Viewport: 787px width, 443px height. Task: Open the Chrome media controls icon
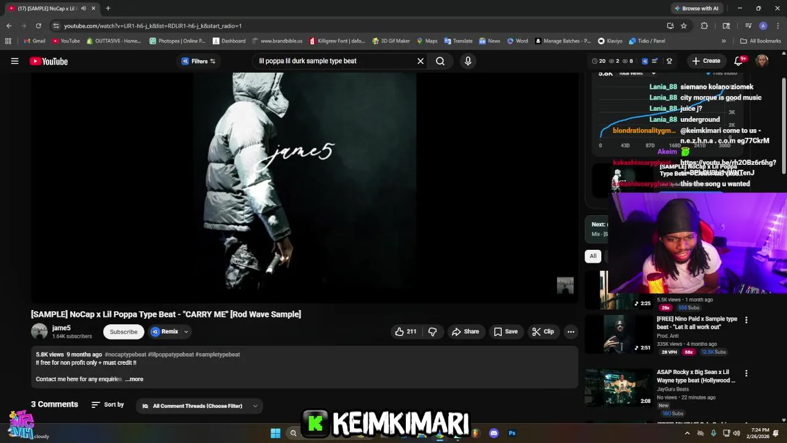748,26
